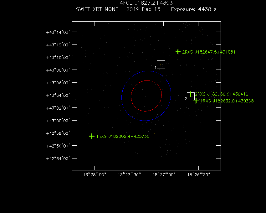This screenshot has width=266, height=213.
Task: Click the 2019 Dec 15 date text
Action: pos(143,9)
